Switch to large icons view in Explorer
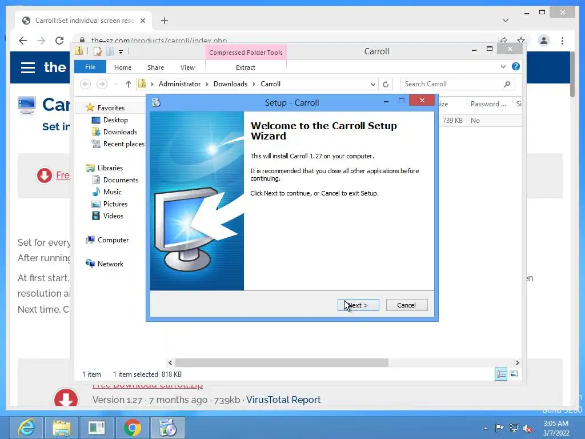585x439 pixels. pyautogui.click(x=514, y=374)
